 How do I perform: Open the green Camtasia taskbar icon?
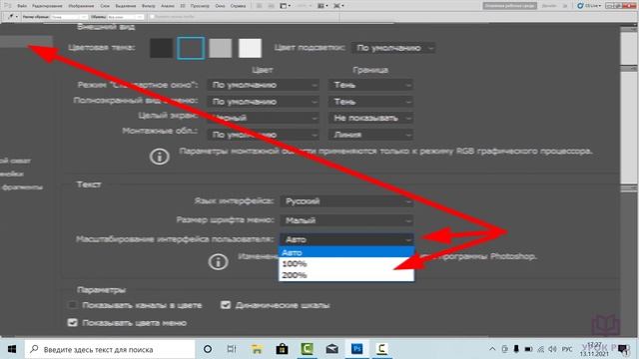(307, 349)
